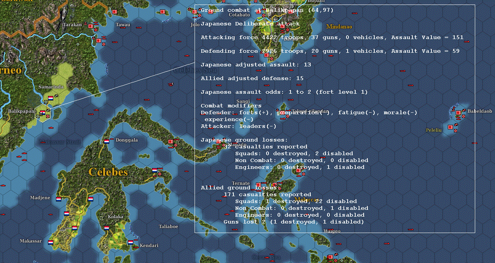
Task: Click the 'Allied adjusted defense: 15' line
Action: 252,78
